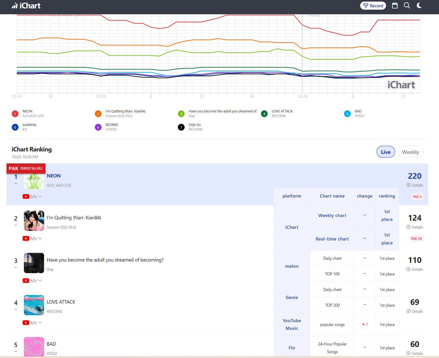This screenshot has width=439, height=358.
Task: Toggle BAD light blue legend marker 5
Action: click(347, 114)
